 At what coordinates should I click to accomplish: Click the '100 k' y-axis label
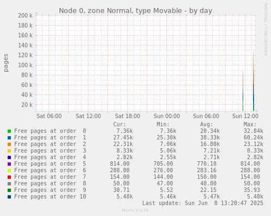(25, 65)
